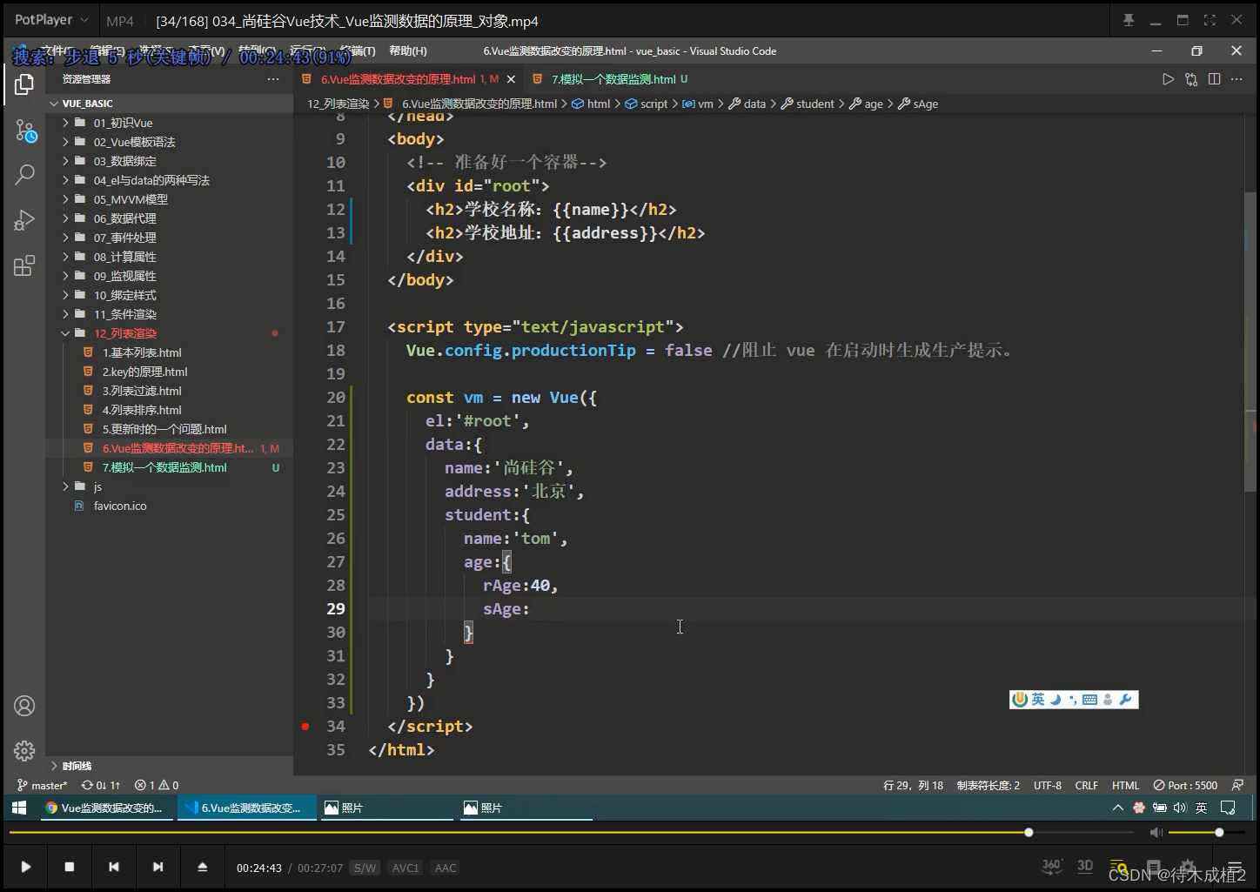Viewport: 1260px width, 892px height.
Task: Toggle the S/W decoder indicator
Action: click(365, 868)
